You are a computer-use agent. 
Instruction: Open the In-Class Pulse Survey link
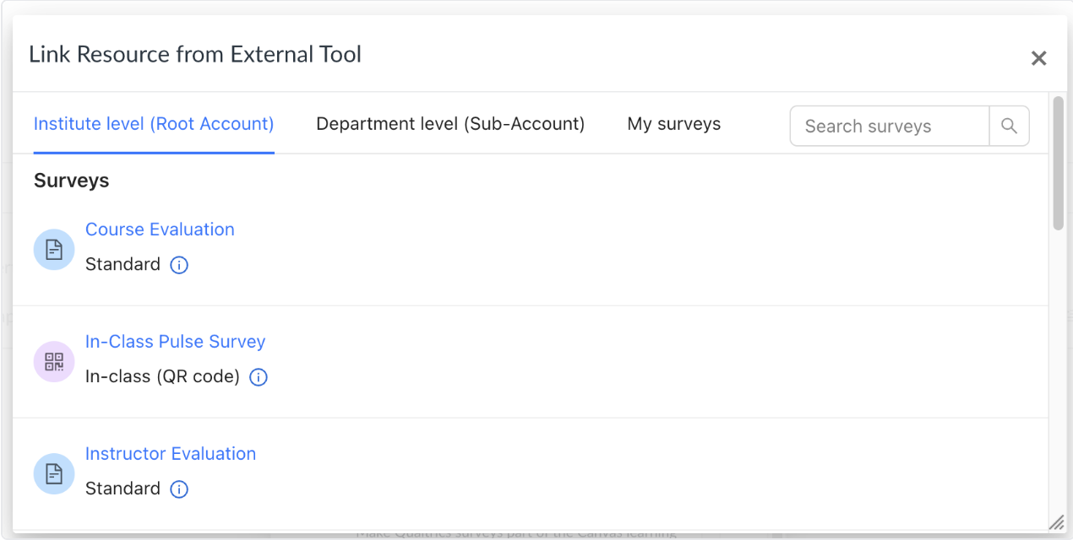coord(176,342)
